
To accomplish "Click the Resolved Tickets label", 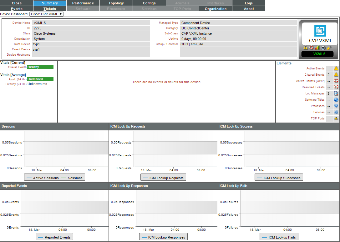I will [313, 87].
